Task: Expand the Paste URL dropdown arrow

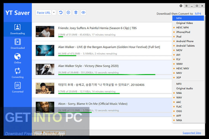Action: (x=54, y=13)
